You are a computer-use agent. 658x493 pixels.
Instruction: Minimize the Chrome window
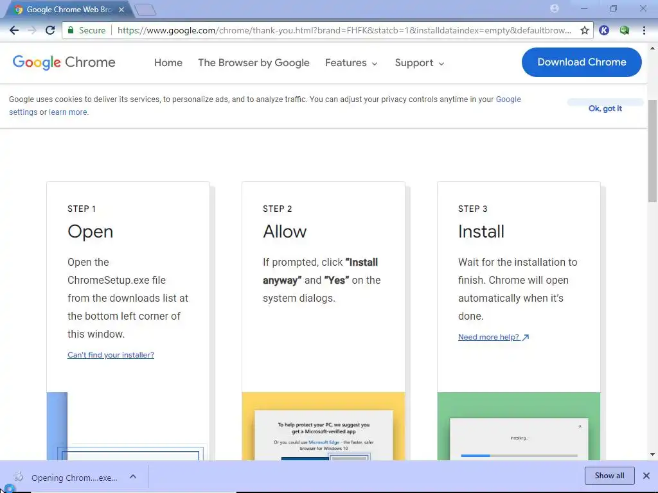coord(583,8)
